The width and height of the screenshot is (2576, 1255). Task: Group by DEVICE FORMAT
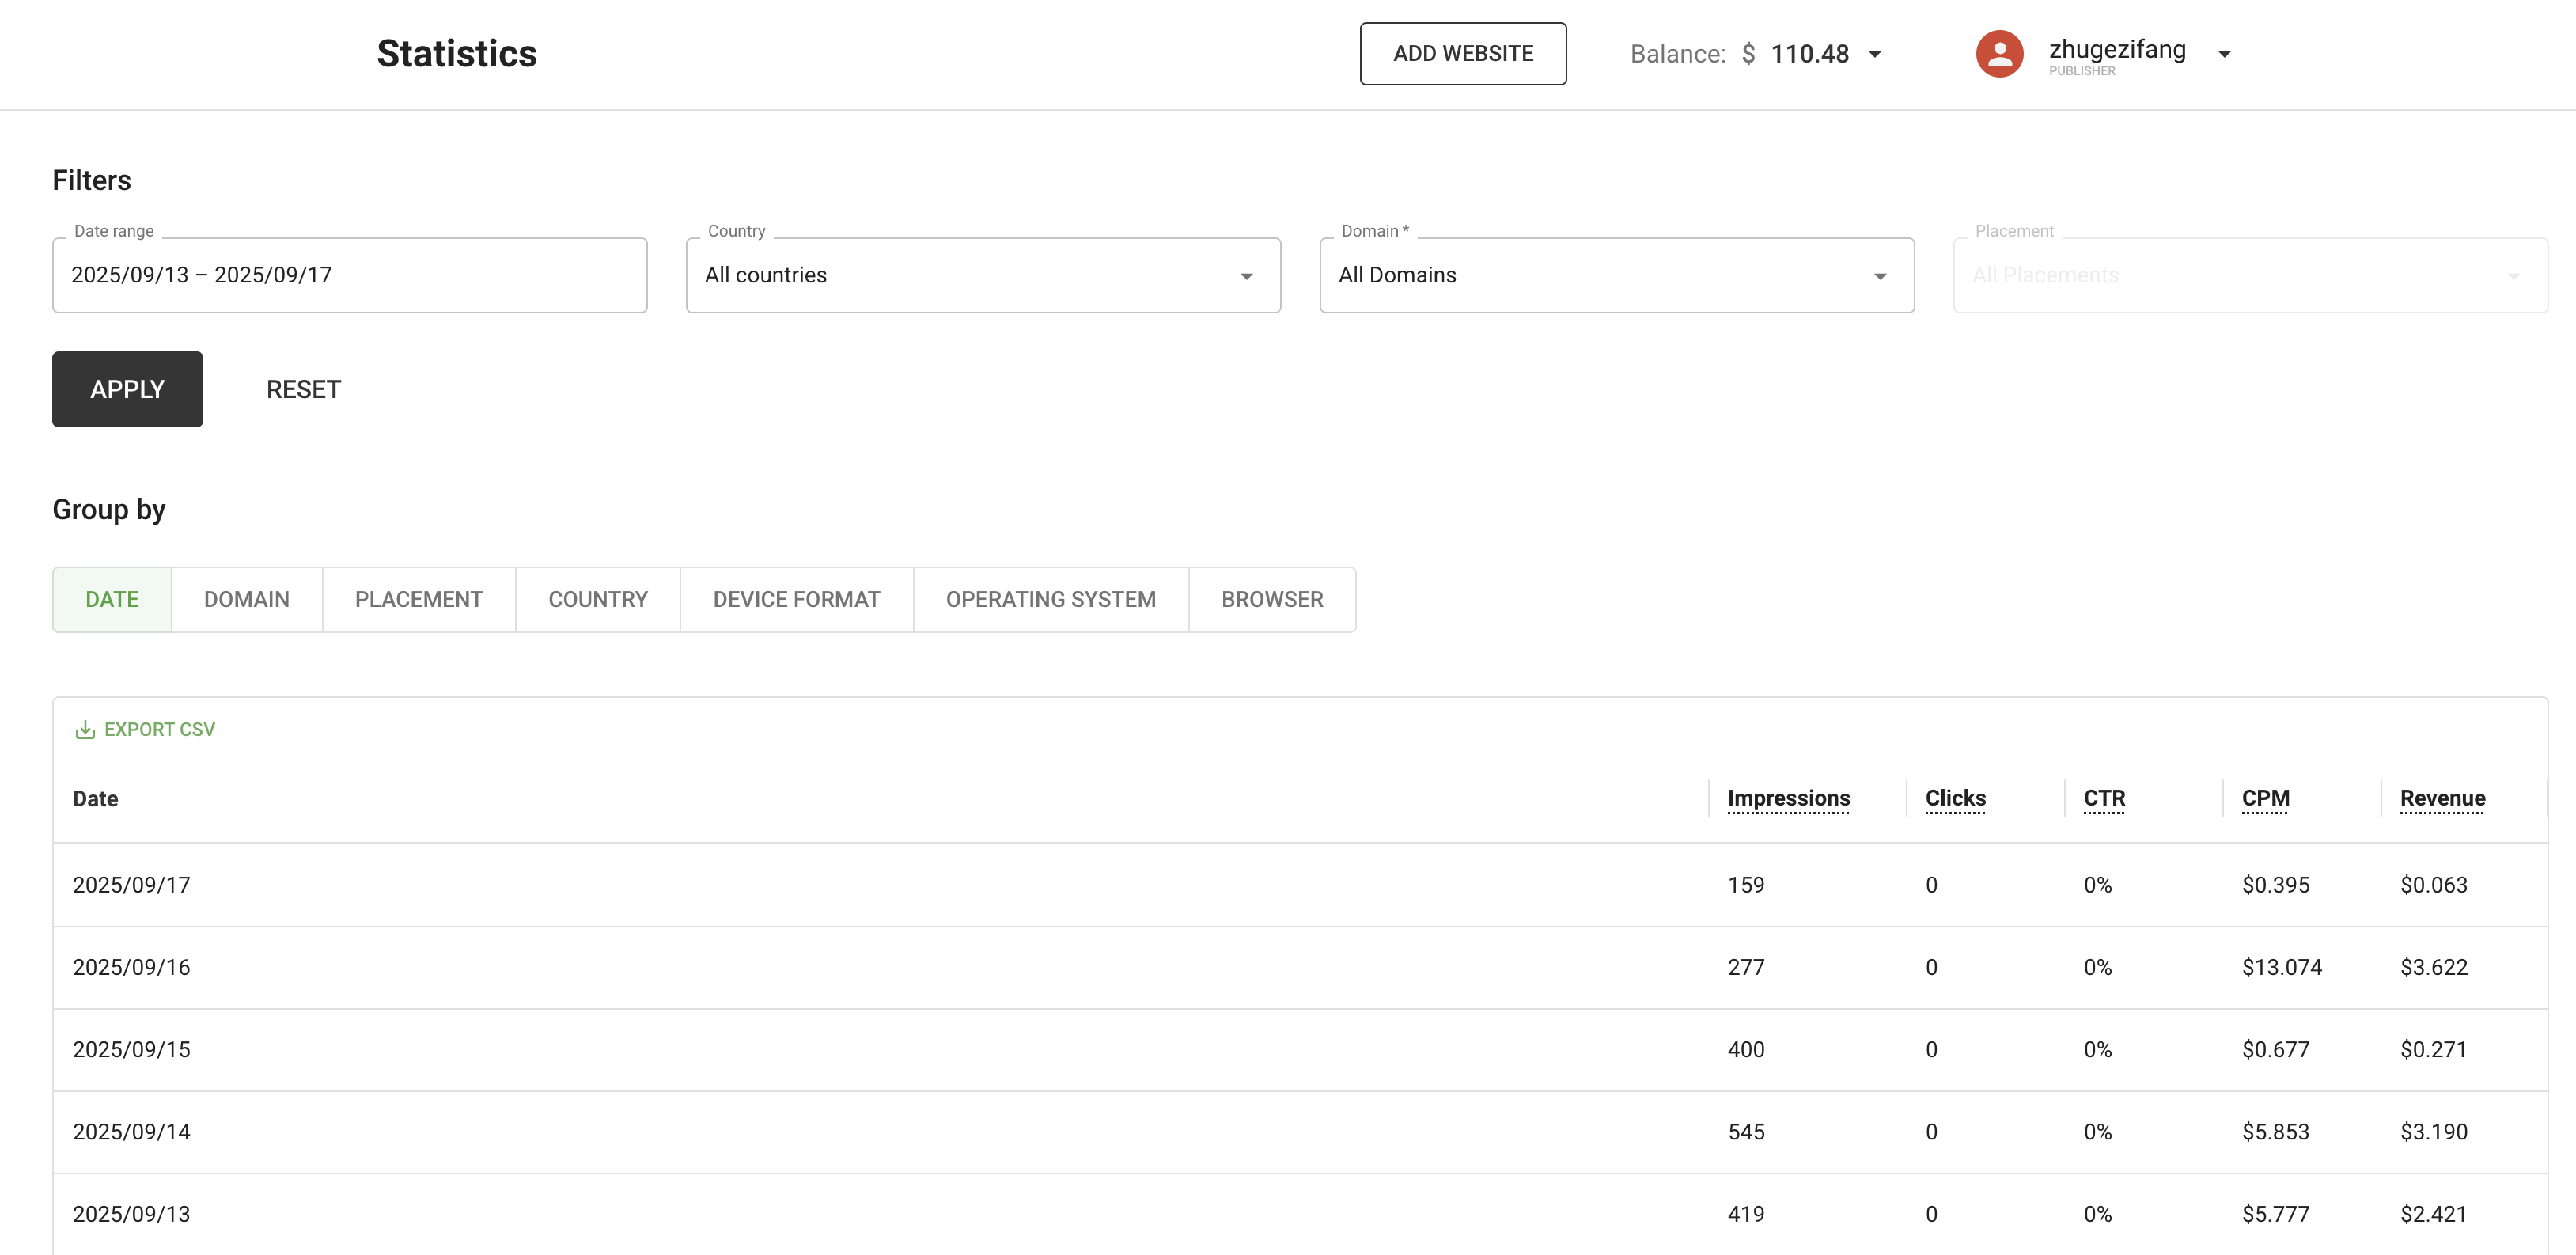pyautogui.click(x=796, y=599)
